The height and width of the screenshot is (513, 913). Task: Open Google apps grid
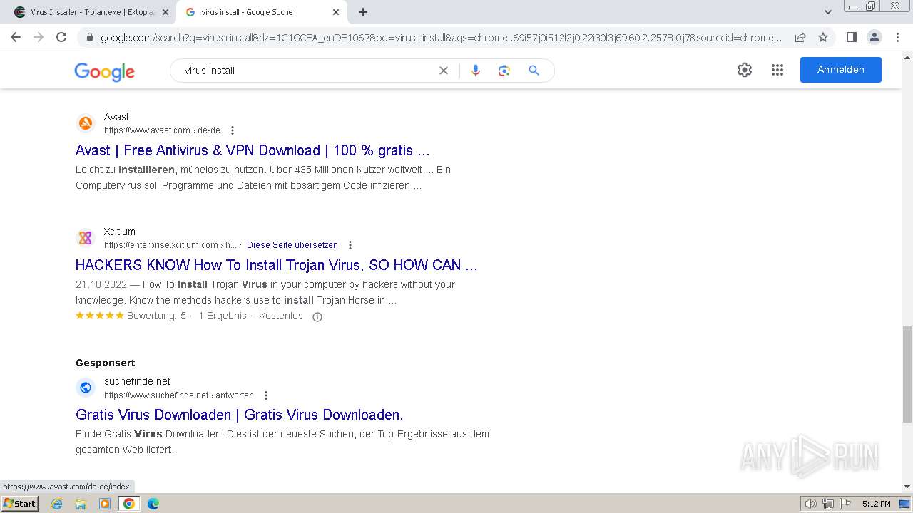pyautogui.click(x=777, y=70)
